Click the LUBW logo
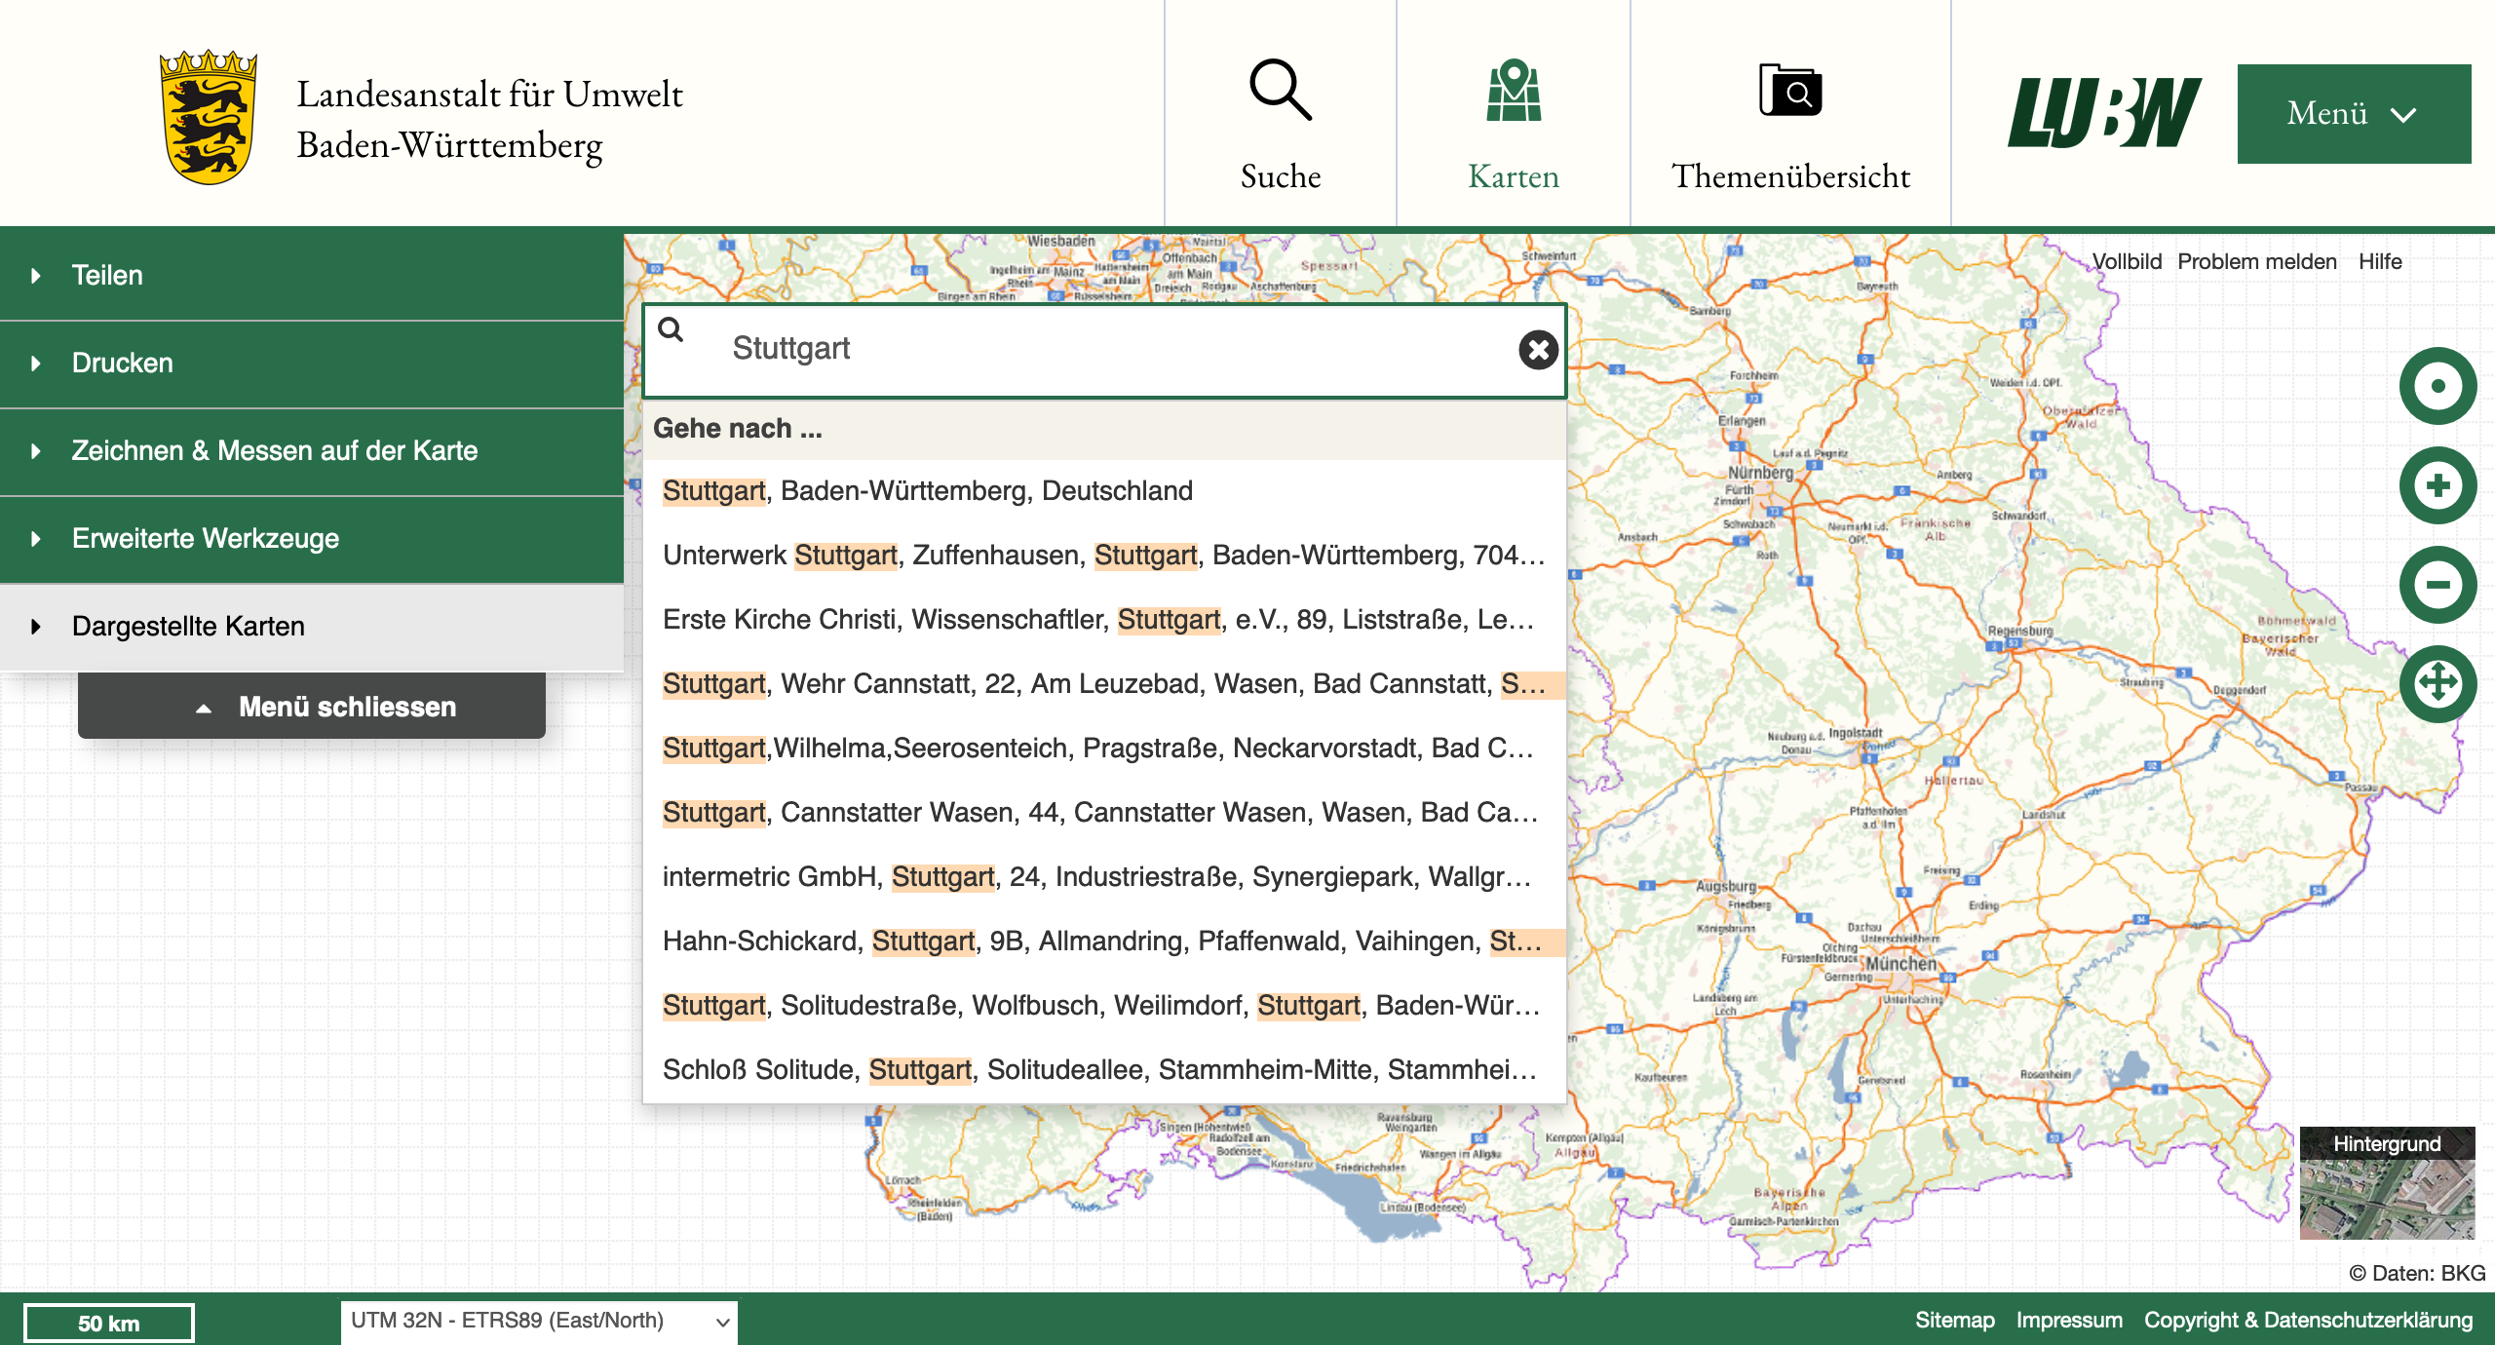Viewport: 2495px width, 1345px height. 2103,113
